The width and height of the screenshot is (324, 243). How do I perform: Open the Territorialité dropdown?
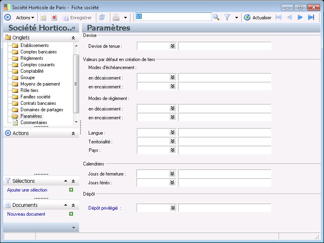(x=173, y=141)
